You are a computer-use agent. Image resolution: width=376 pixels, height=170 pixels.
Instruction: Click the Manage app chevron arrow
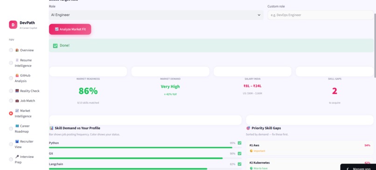point(348,169)
